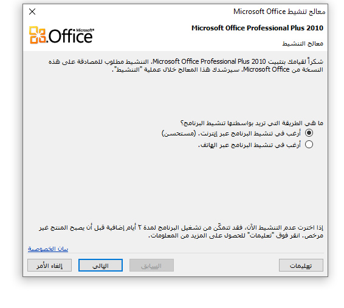Click the thank-you introduction paragraph
The image size is (344, 308).
[x=186, y=66]
